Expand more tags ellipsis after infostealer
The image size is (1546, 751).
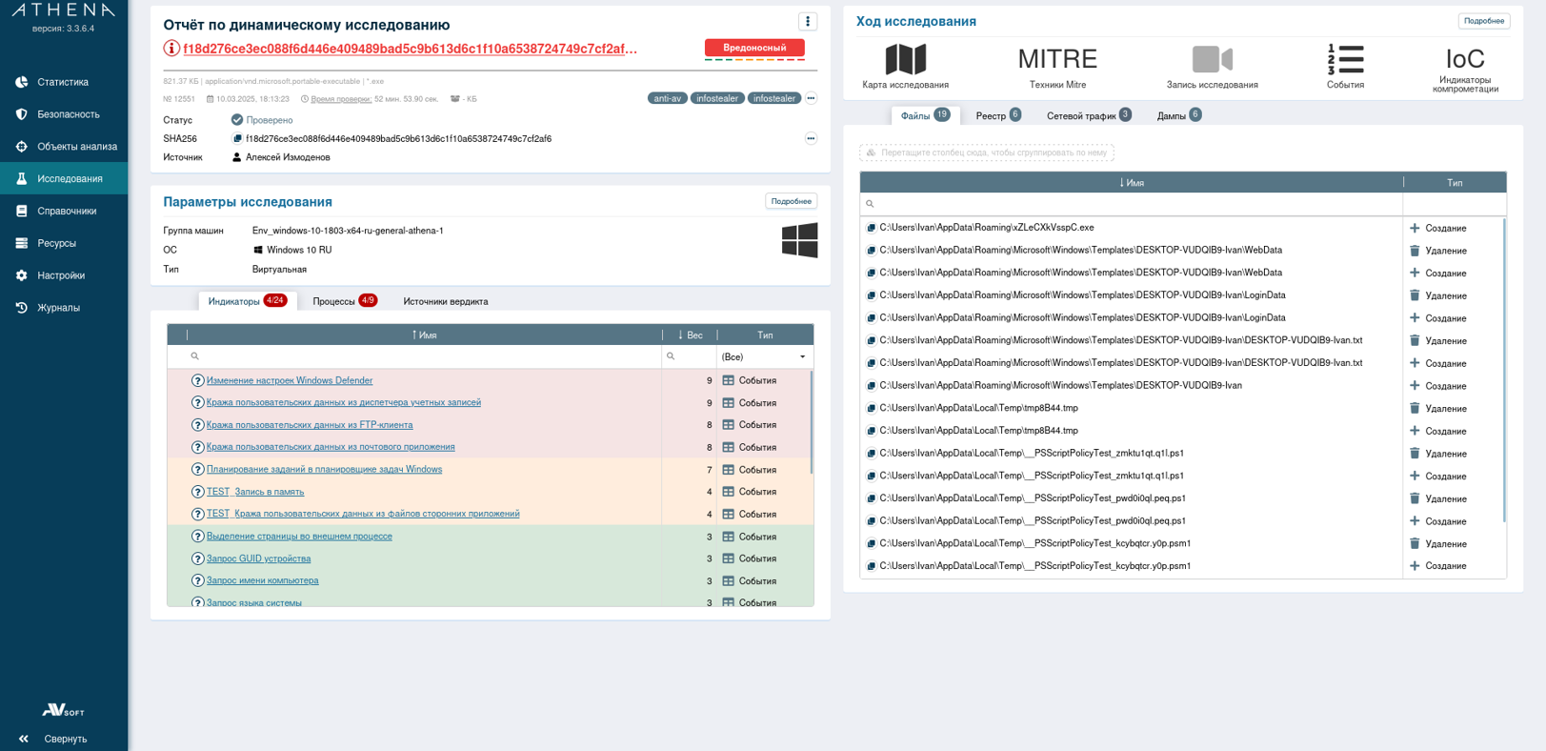[x=811, y=98]
